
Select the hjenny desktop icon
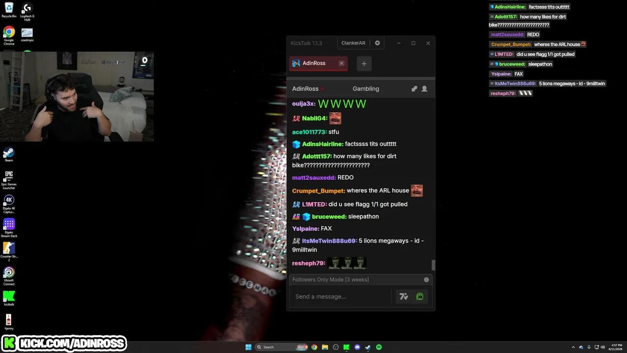tap(9, 322)
